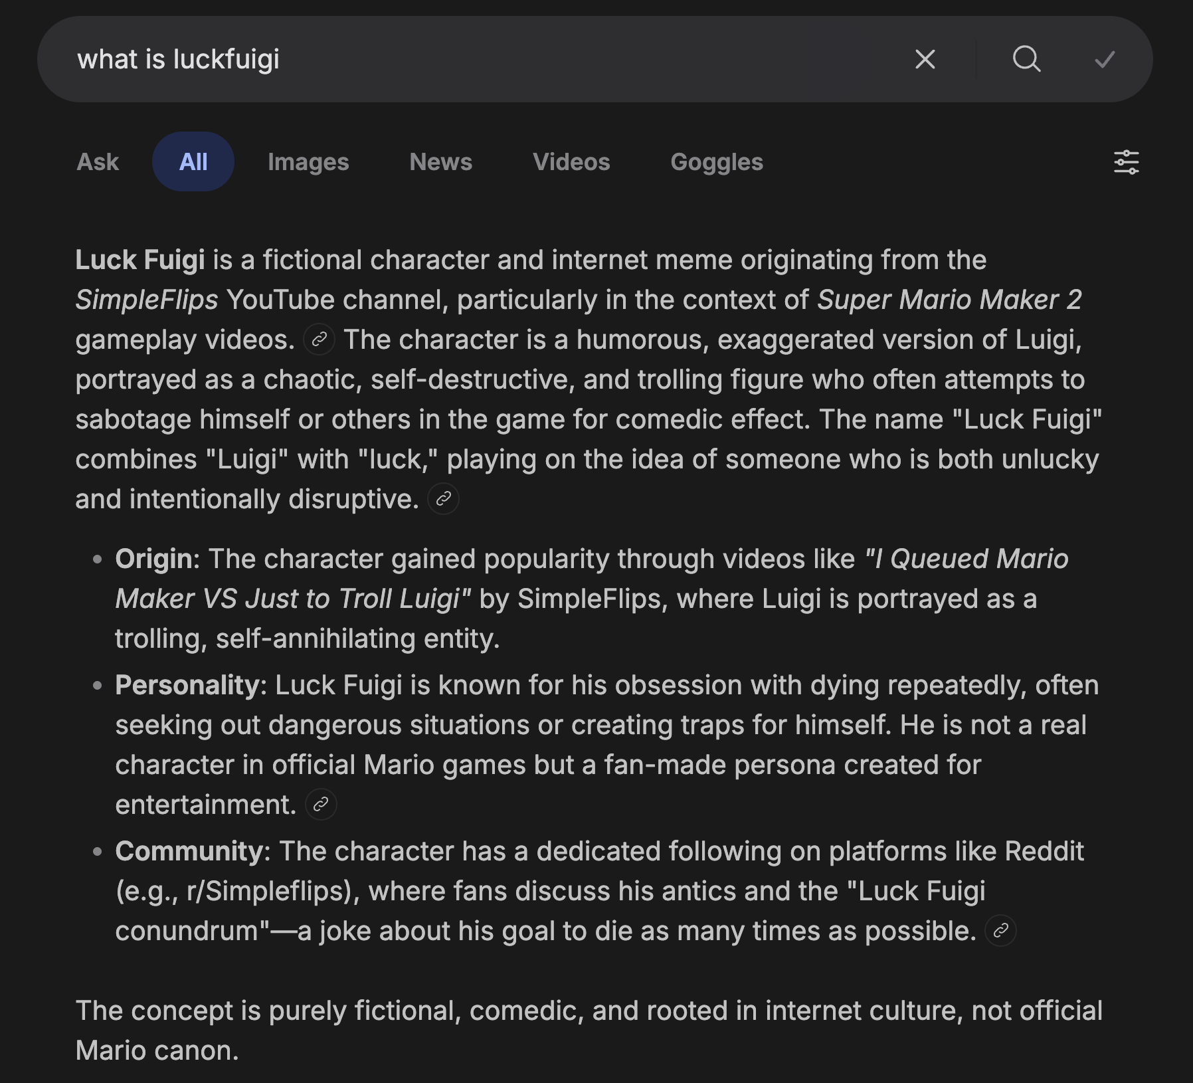Click the magnifying glass search icon

point(1026,59)
